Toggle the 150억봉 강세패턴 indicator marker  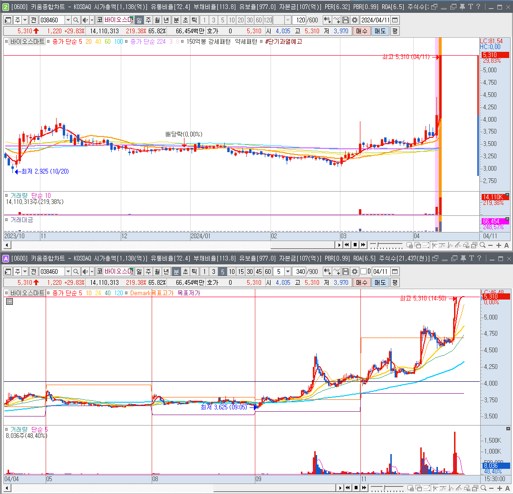click(x=182, y=41)
